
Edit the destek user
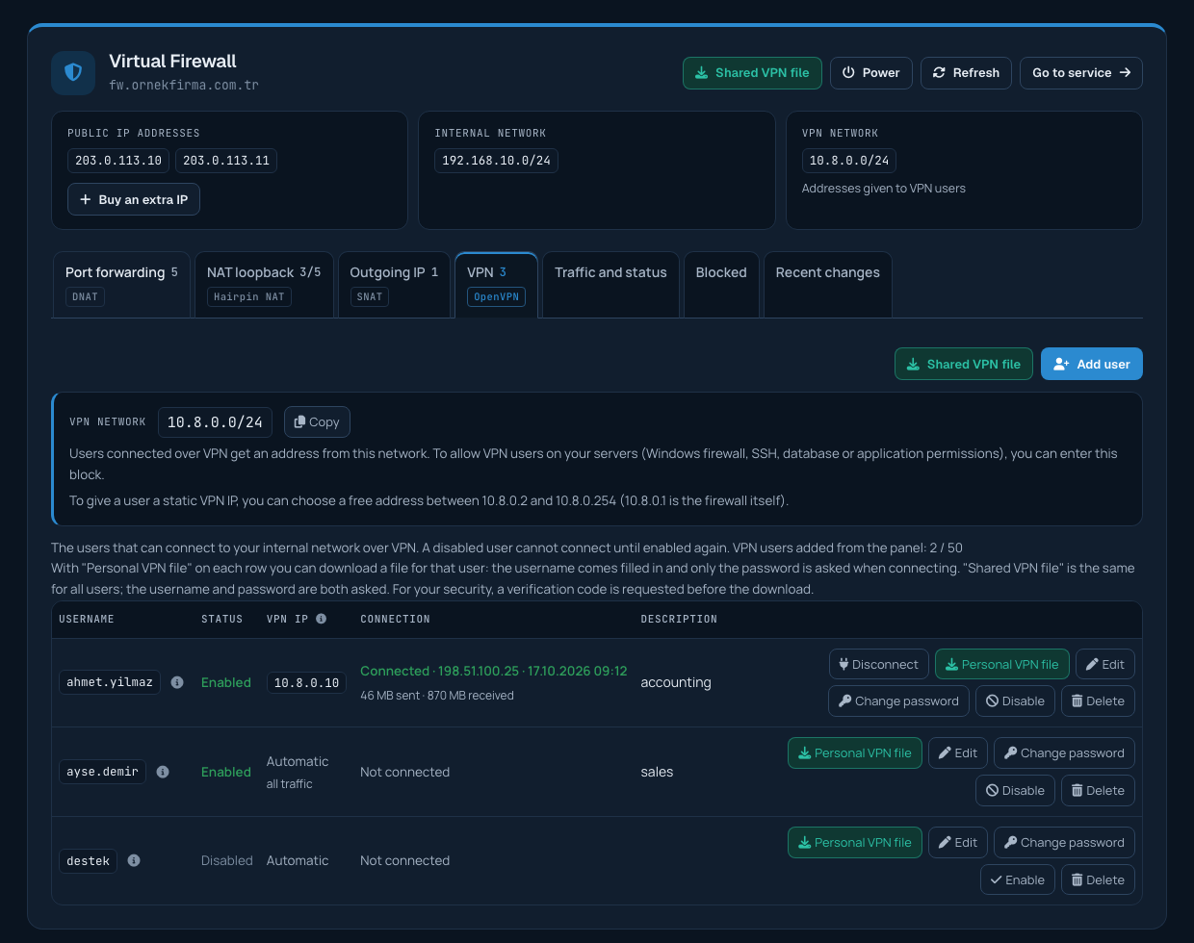point(958,842)
